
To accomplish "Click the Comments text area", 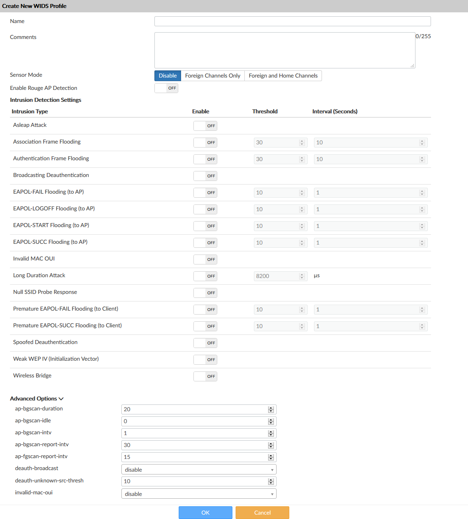I will click(285, 50).
